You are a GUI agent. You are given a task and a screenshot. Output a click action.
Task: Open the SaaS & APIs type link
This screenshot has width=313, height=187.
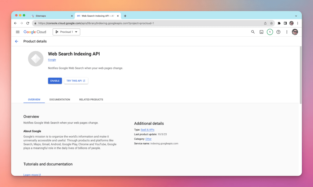pos(147,130)
